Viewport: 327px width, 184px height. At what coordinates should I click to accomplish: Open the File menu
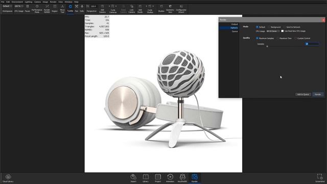click(x=3, y=2)
